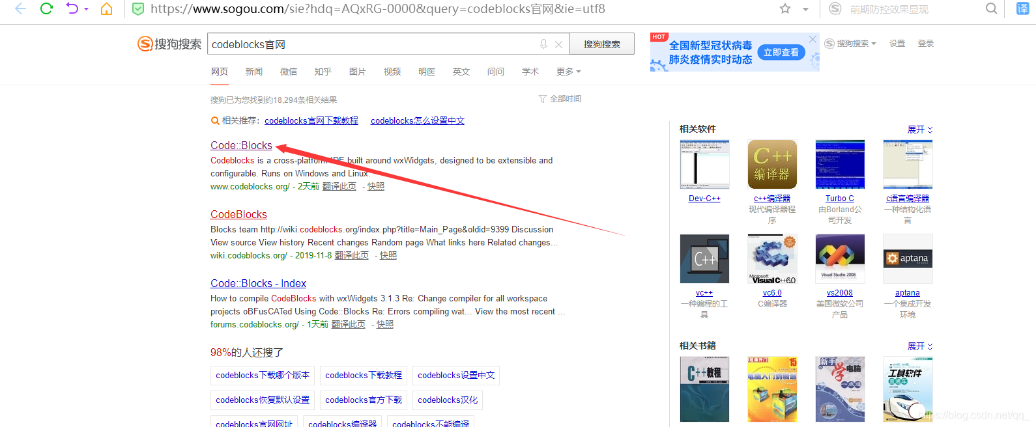The width and height of the screenshot is (1036, 427).
Task: Open the 全部时间 time filter
Action: click(x=560, y=99)
